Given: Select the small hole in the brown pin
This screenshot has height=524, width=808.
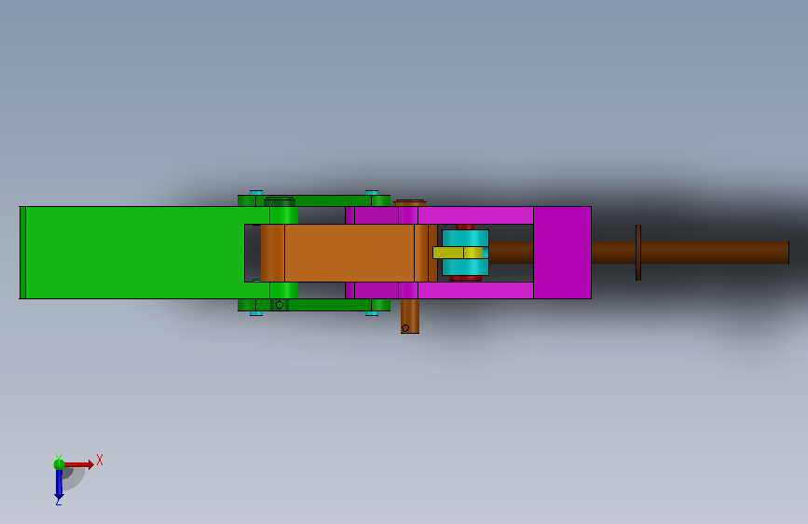Looking at the screenshot, I should (405, 328).
